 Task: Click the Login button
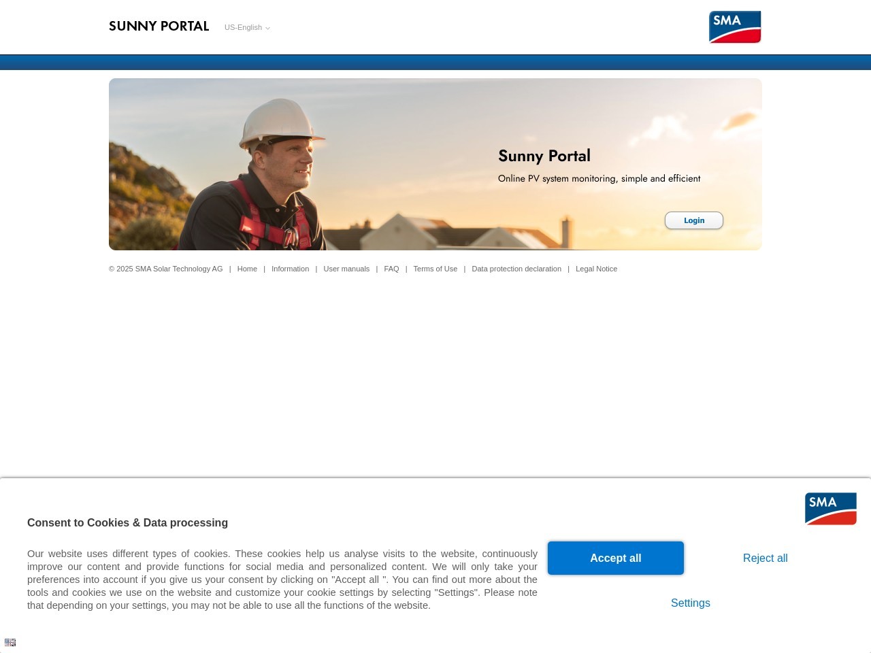coord(694,220)
